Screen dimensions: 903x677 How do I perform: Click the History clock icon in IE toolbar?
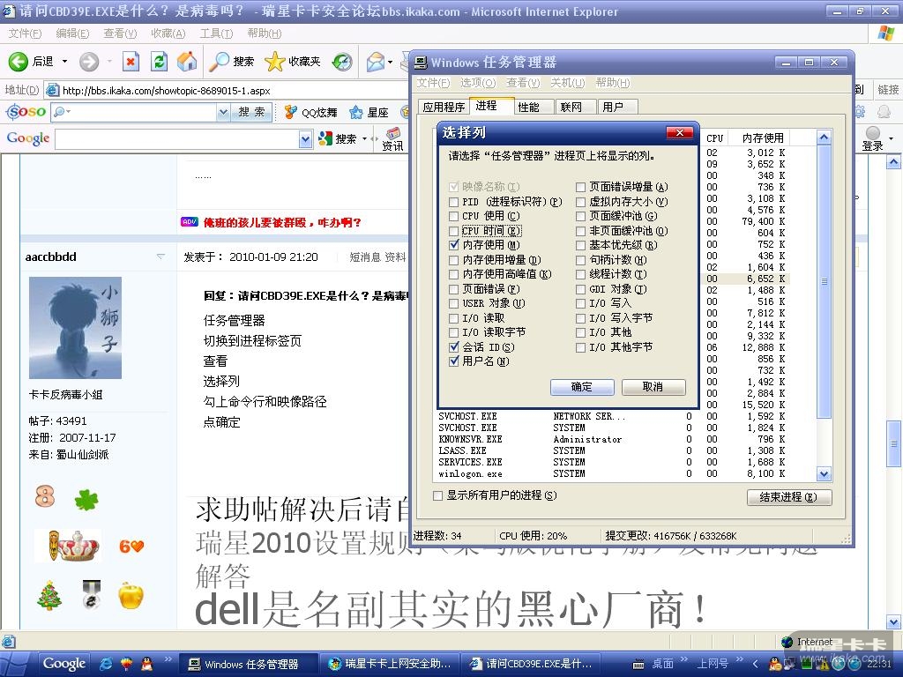pyautogui.click(x=342, y=61)
